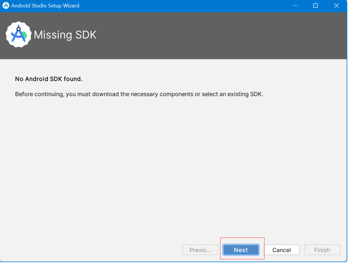Click the title bar Android Studio icon
The image size is (348, 264).
coord(6,6)
